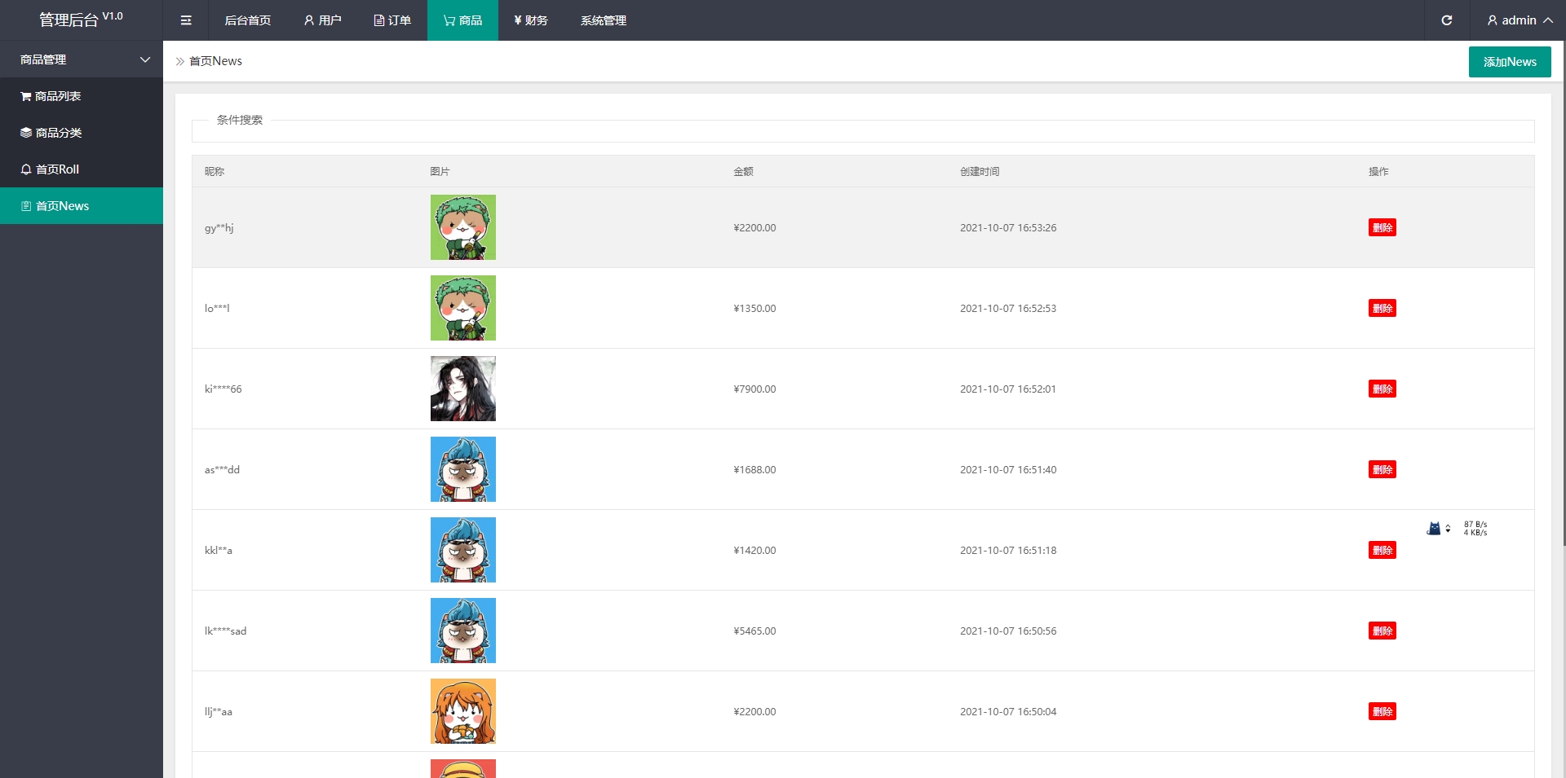This screenshot has width=1566, height=778.
Task: Open 首页Roll in the sidebar
Action: (x=57, y=169)
